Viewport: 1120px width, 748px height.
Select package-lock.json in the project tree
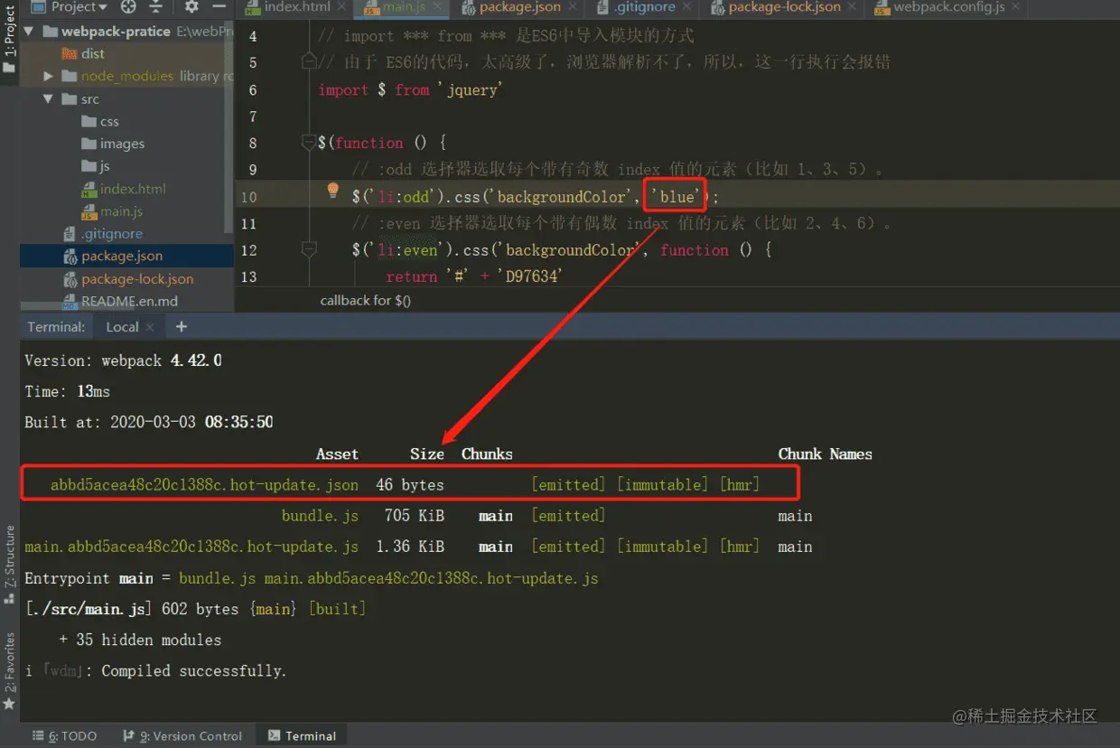tap(137, 279)
